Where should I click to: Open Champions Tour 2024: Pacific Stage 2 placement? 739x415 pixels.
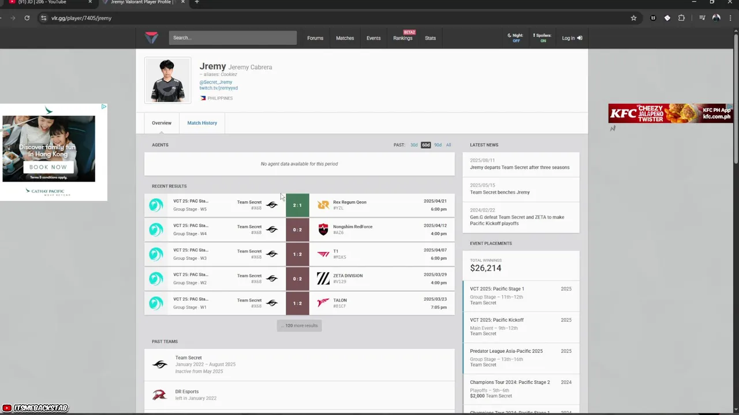pyautogui.click(x=521, y=389)
